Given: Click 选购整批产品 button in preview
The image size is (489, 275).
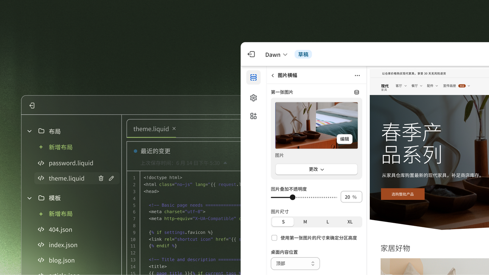Looking at the screenshot, I should pyautogui.click(x=403, y=194).
